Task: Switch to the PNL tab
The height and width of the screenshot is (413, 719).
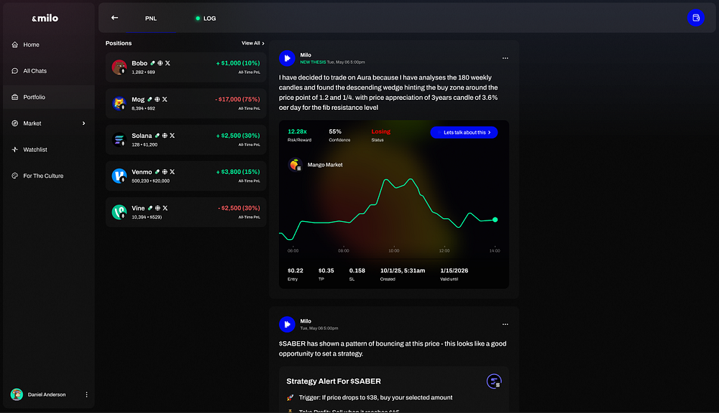Action: (151, 18)
